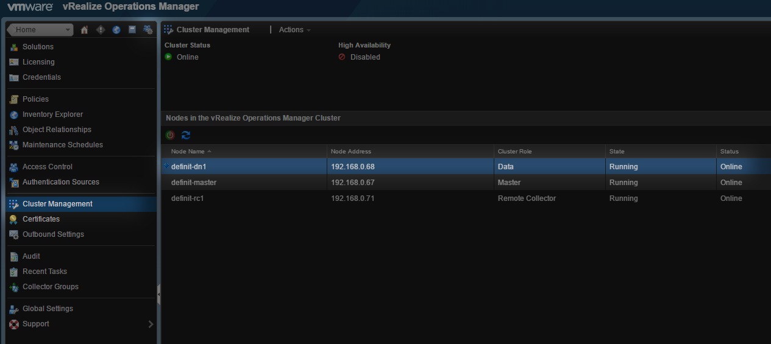Go to Outbound Settings page

[x=53, y=234]
